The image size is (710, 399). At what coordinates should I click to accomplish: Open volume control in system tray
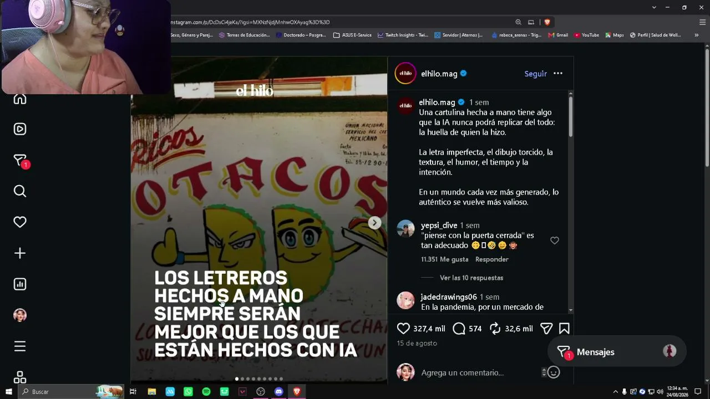click(x=660, y=392)
